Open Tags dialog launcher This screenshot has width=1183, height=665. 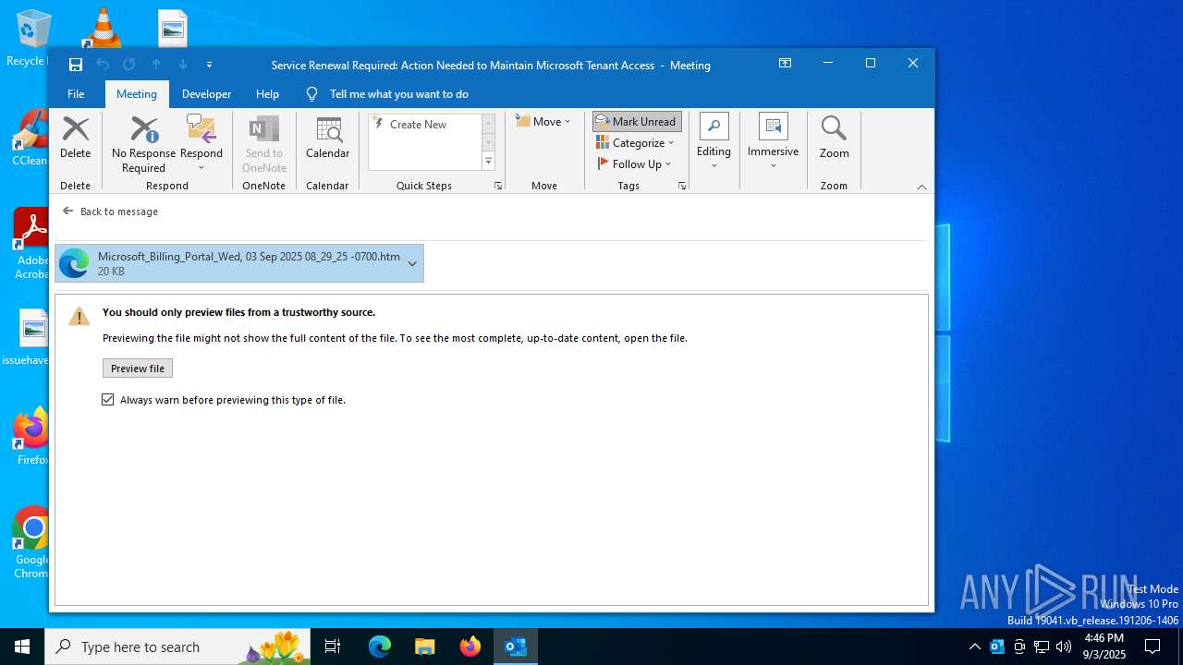pyautogui.click(x=682, y=186)
